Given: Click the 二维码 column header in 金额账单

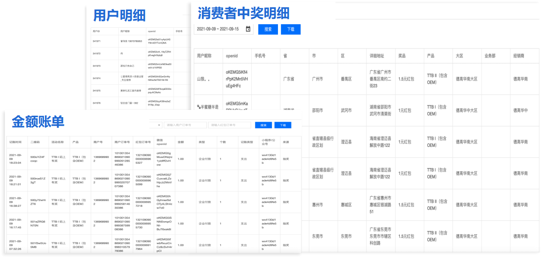Looking at the screenshot, I should tap(35, 142).
